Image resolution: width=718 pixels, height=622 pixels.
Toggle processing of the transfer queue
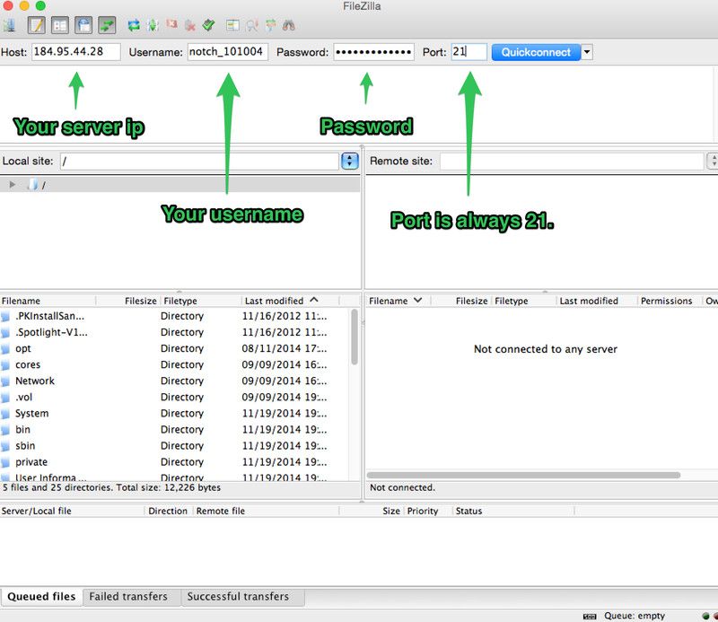coord(151,25)
